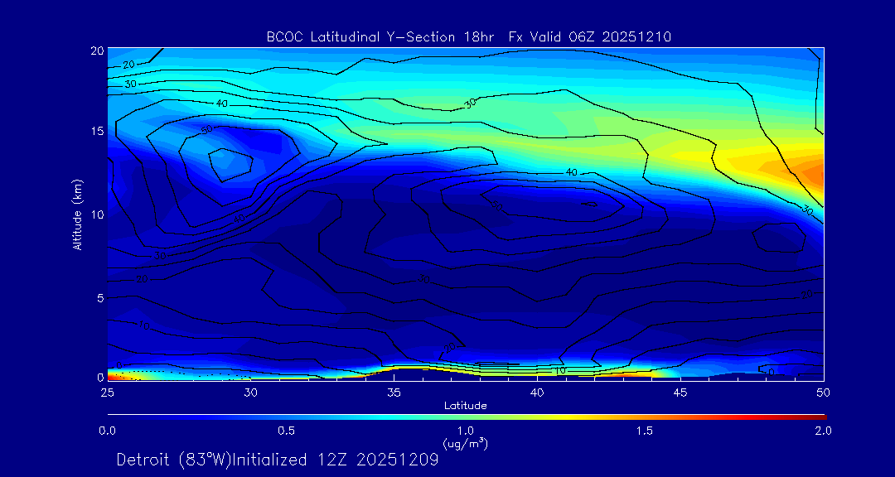Click the x-axis tick label "45"
The width and height of the screenshot is (895, 477).
point(680,393)
